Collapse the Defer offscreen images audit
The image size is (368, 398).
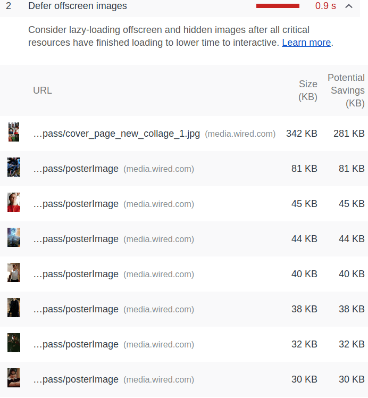pos(349,6)
